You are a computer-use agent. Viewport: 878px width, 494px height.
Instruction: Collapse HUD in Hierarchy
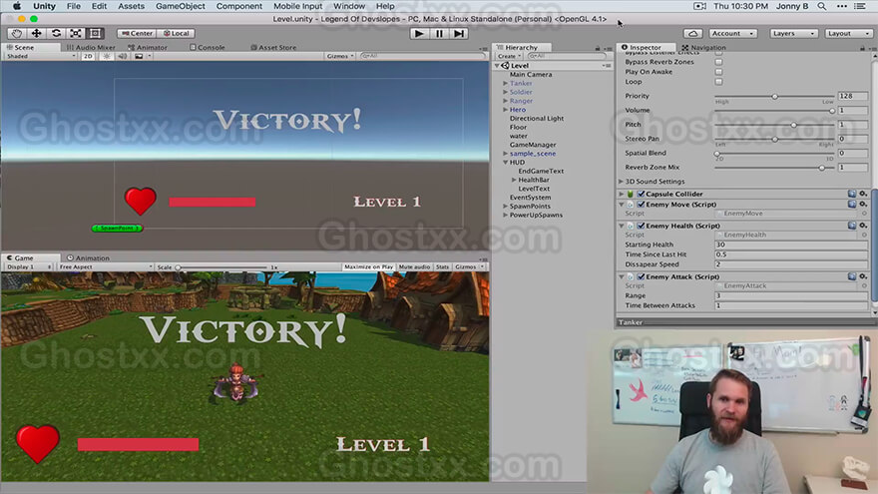point(505,163)
